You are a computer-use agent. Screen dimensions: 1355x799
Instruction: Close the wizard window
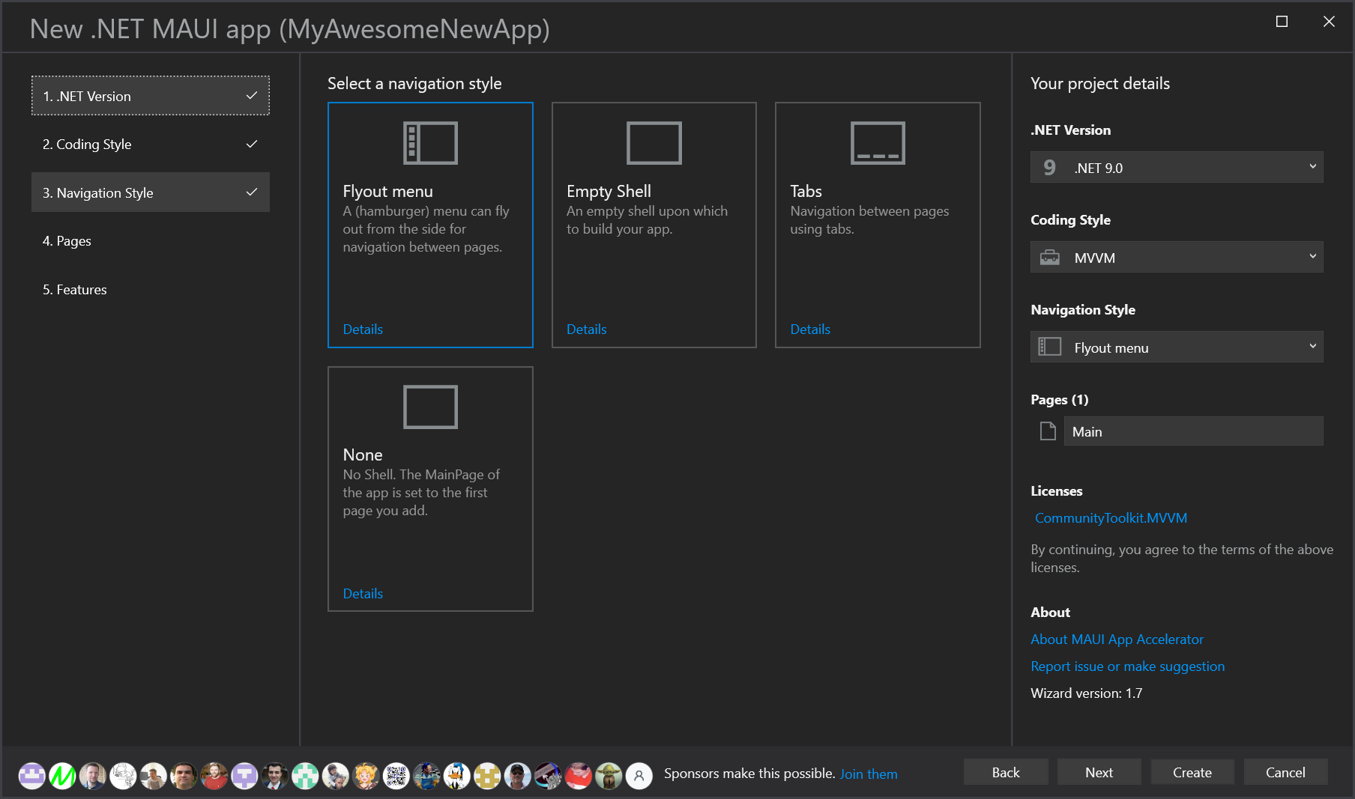coord(1329,22)
